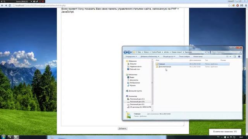Open Windows Start button
Image resolution: width=248 pixels, height=139 pixels.
(3, 137)
